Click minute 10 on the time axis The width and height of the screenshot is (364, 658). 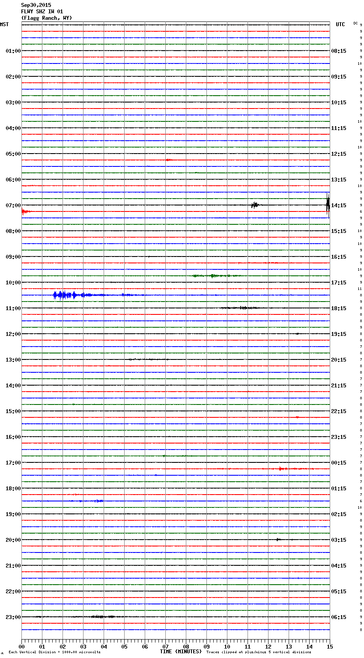(227, 646)
